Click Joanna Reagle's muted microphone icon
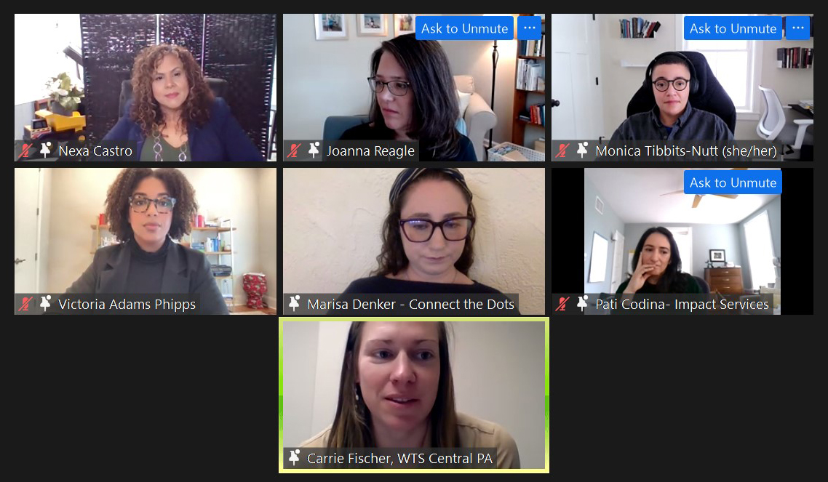Screen dimensions: 828x482 [x=294, y=150]
